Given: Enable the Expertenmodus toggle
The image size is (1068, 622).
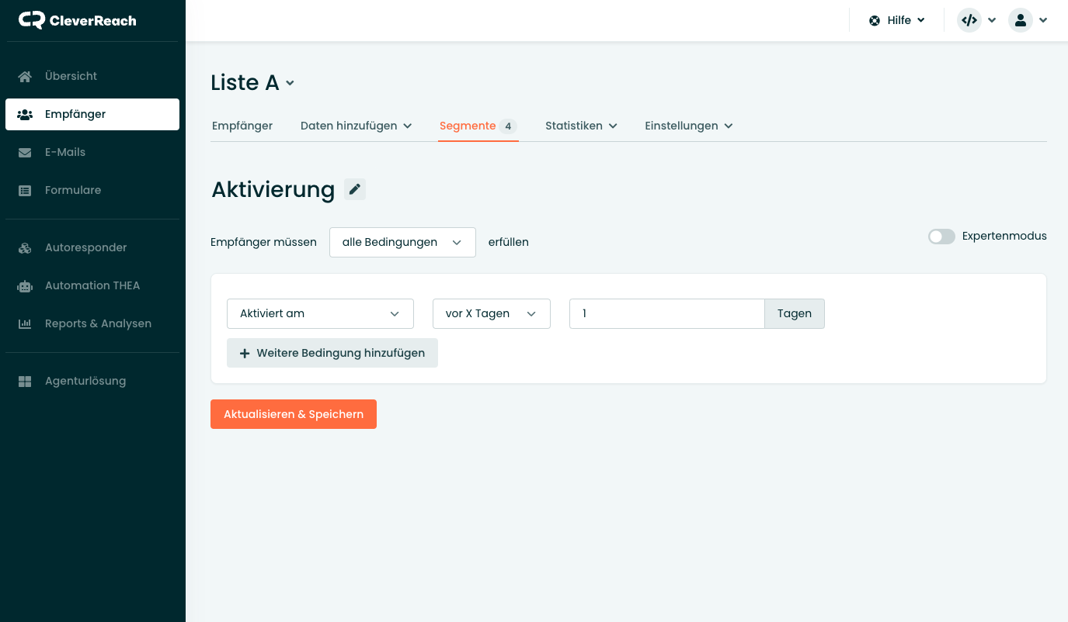Looking at the screenshot, I should (941, 237).
